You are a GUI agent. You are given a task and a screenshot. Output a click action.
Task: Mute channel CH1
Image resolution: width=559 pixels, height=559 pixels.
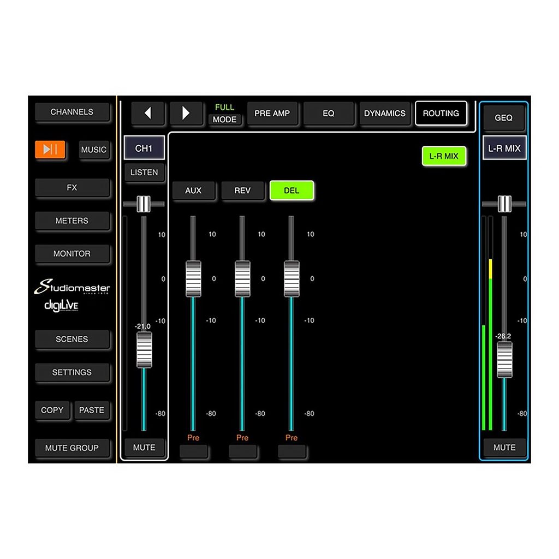[144, 448]
